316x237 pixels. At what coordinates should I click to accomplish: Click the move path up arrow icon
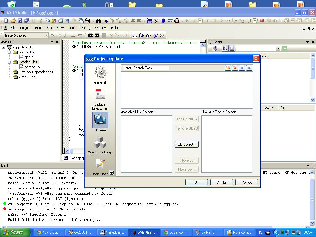[242, 68]
